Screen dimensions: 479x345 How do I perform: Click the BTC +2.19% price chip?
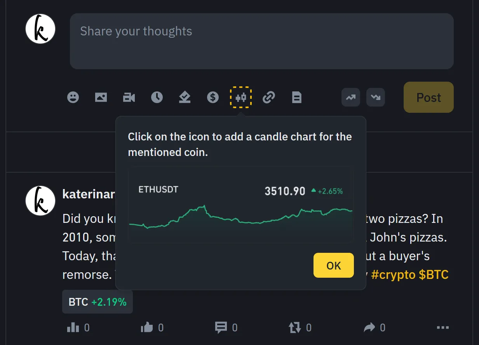pos(98,302)
